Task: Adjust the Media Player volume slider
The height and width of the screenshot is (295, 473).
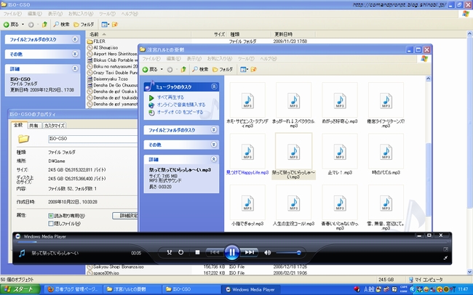Action: click(289, 253)
